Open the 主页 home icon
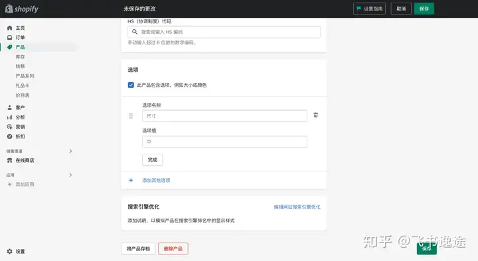Image resolution: width=478 pixels, height=261 pixels. [x=9, y=28]
